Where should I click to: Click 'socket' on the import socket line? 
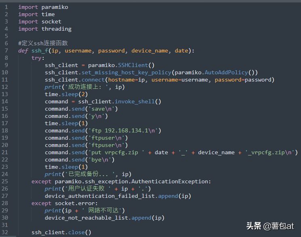tap(51, 22)
